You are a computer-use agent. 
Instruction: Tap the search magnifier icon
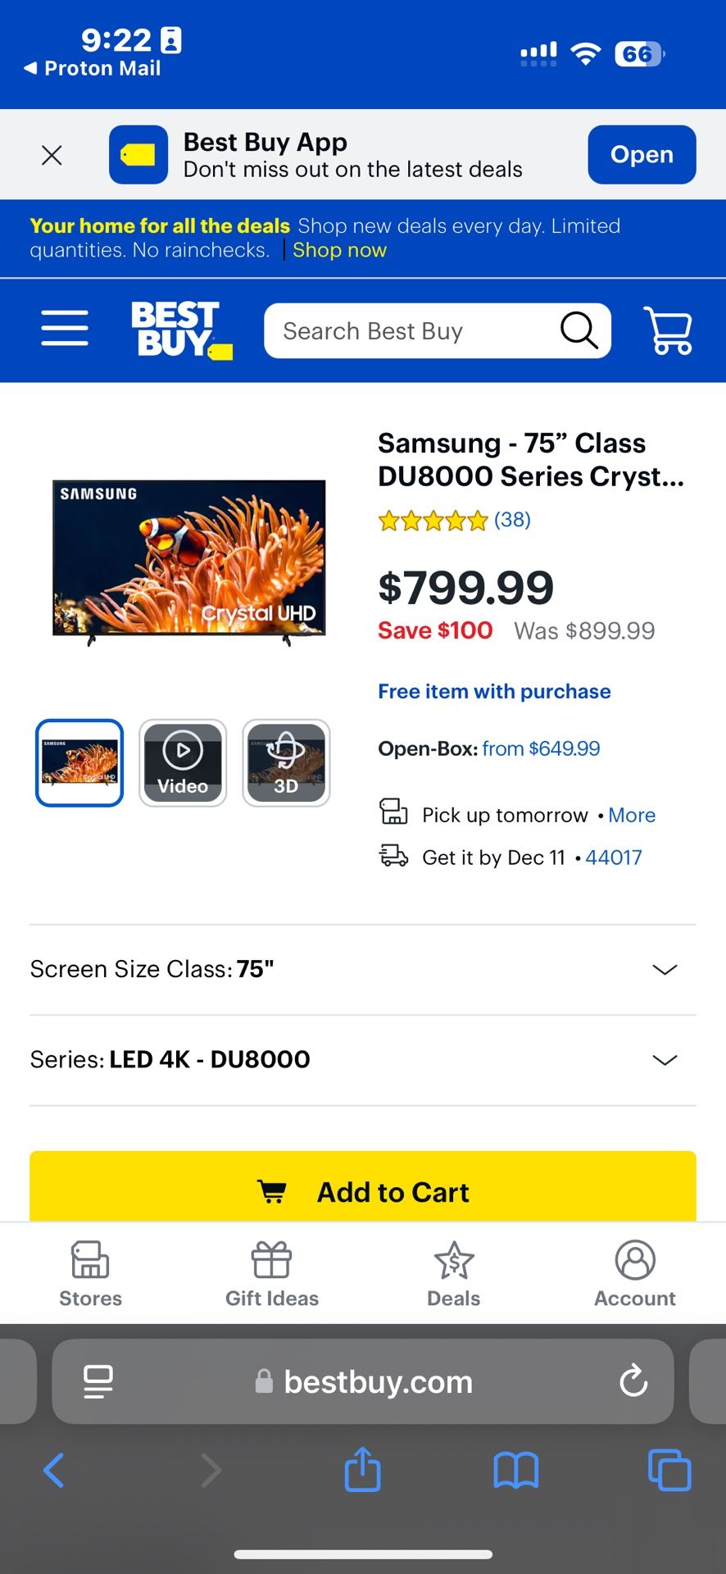click(579, 330)
